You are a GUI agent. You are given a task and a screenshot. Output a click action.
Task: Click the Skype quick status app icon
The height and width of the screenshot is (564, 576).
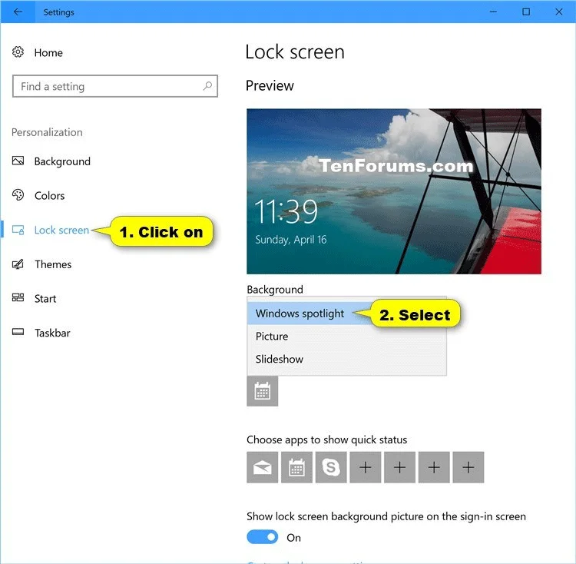[331, 467]
